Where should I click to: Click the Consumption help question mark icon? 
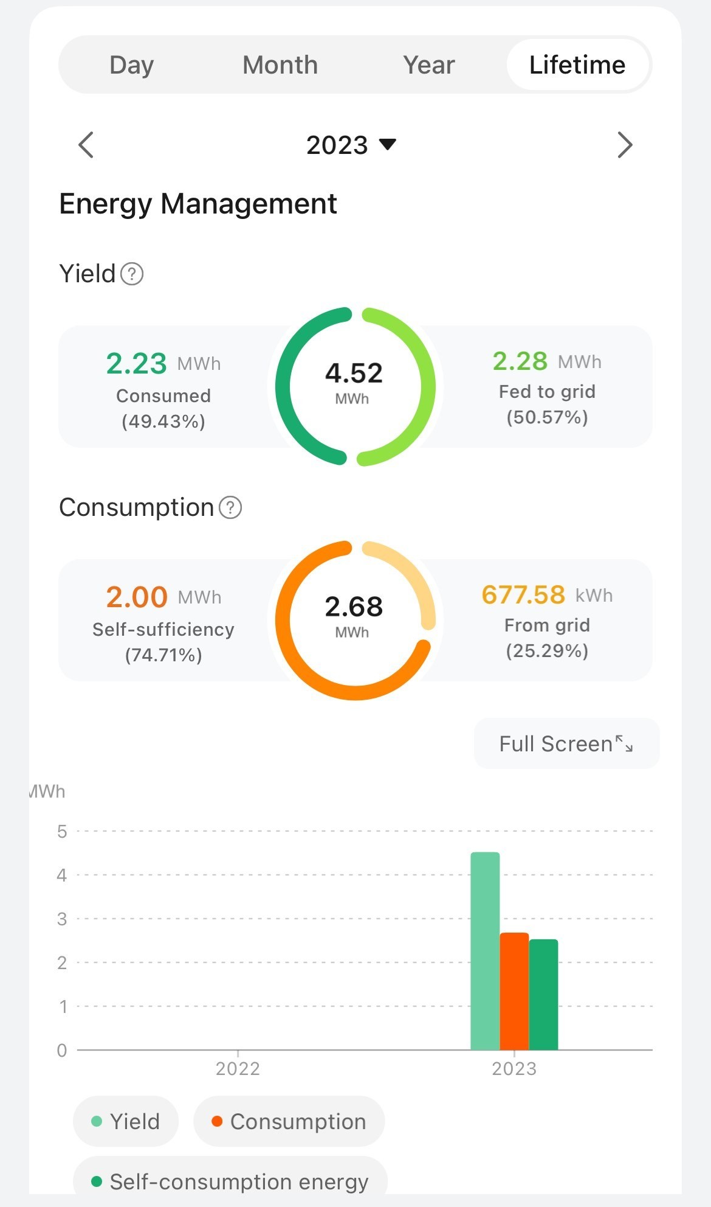[230, 507]
